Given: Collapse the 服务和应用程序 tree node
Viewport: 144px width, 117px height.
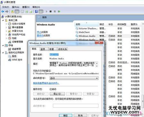Looking at the screenshot, I should click(x=3, y=52).
